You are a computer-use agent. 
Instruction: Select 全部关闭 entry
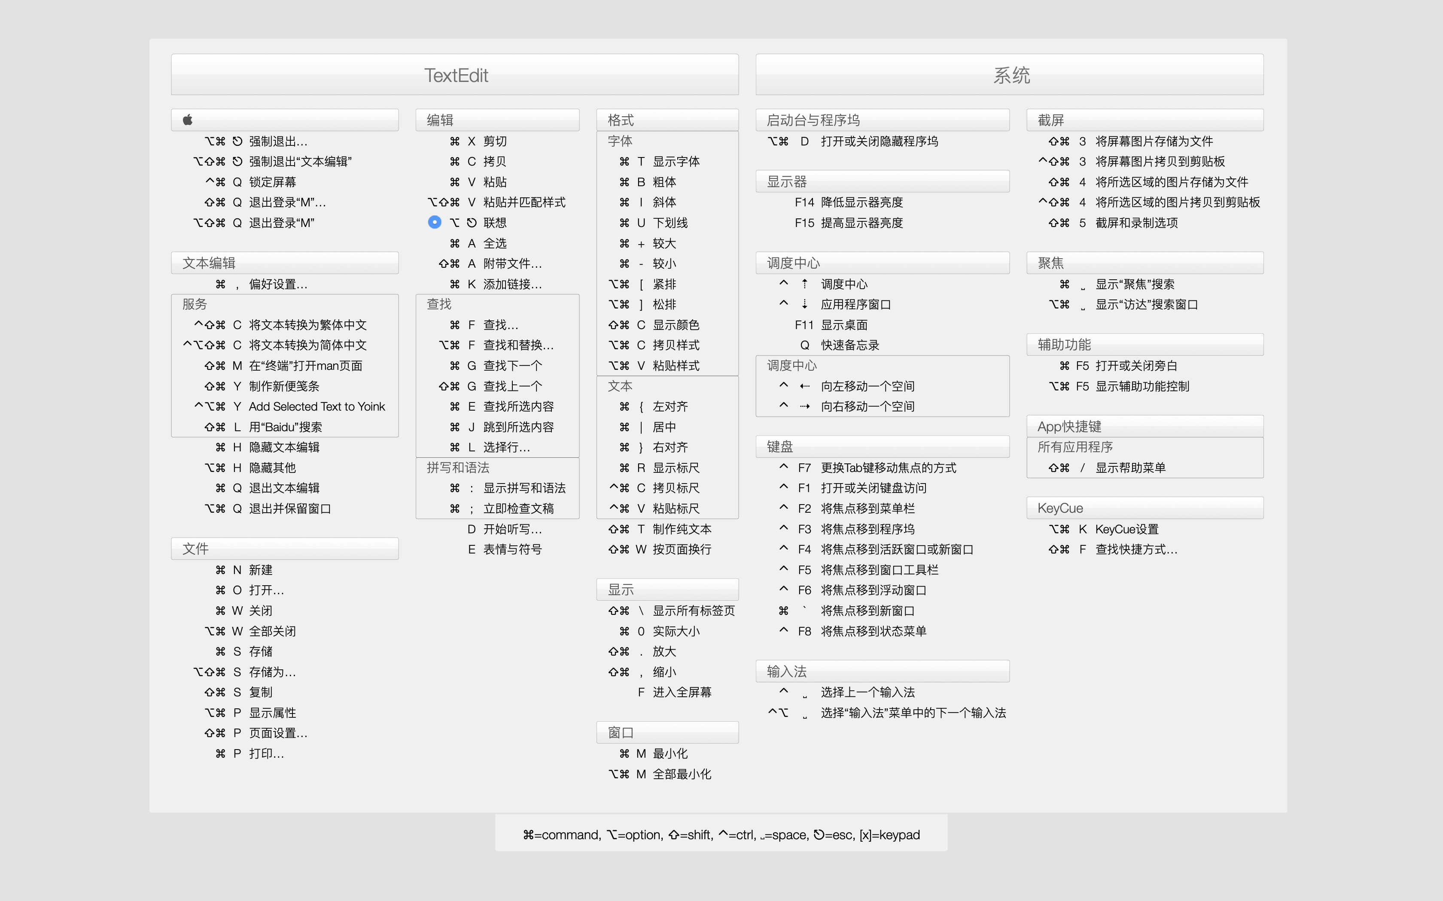pos(250,631)
